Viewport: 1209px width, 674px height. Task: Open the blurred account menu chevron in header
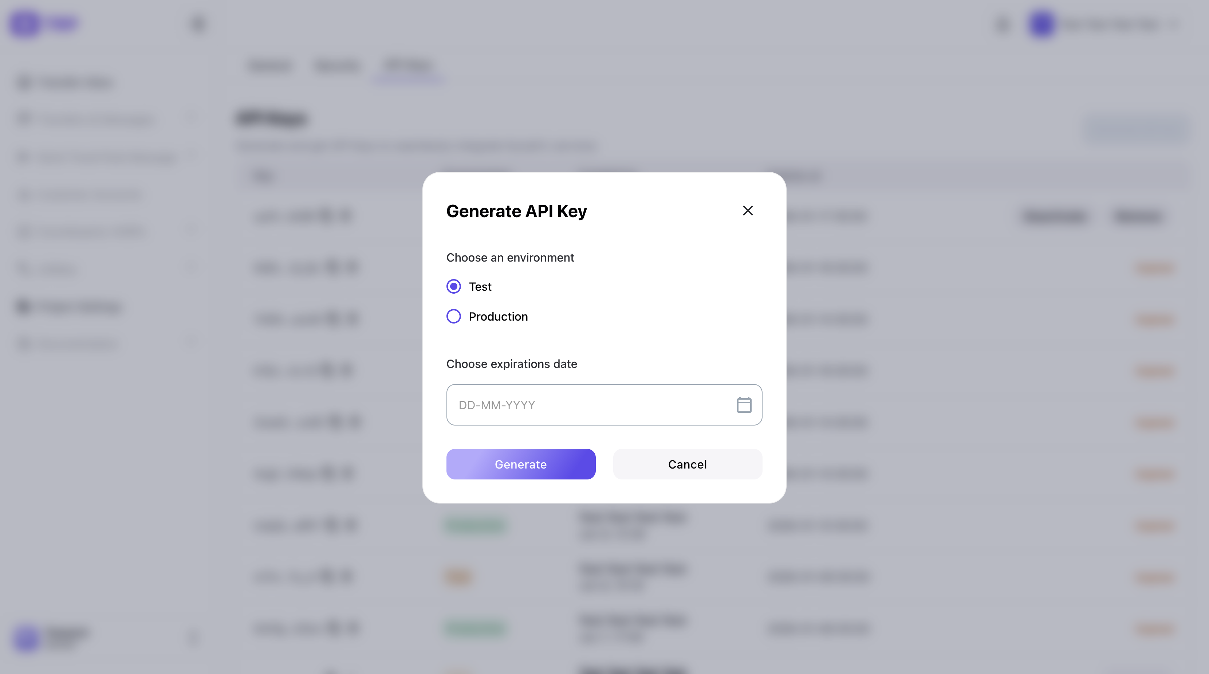[1175, 24]
